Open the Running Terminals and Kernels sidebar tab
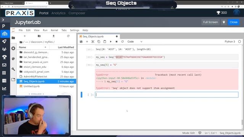Screen dimensions: 244x137 pos(13,48)
